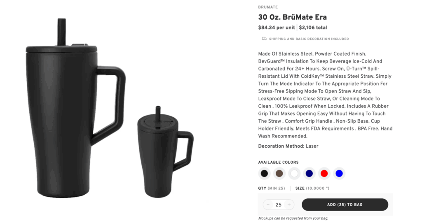
Task: Click the $2,106 total price
Action: (313, 28)
